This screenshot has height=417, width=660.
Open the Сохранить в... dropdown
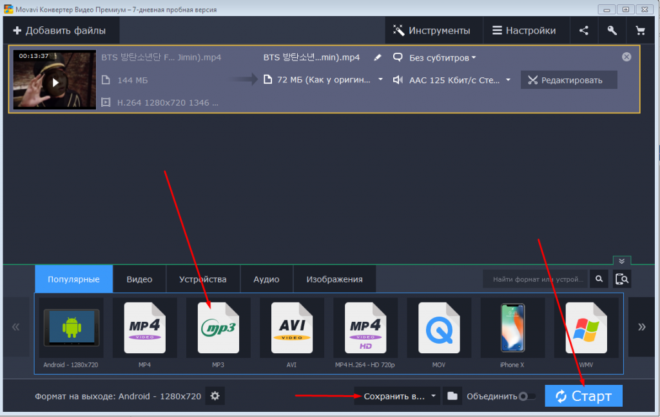[397, 396]
